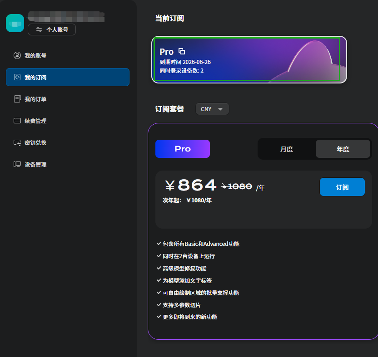378x357 pixels.
Task: Click the 我的订阅 sidebar icon
Action: pos(17,77)
